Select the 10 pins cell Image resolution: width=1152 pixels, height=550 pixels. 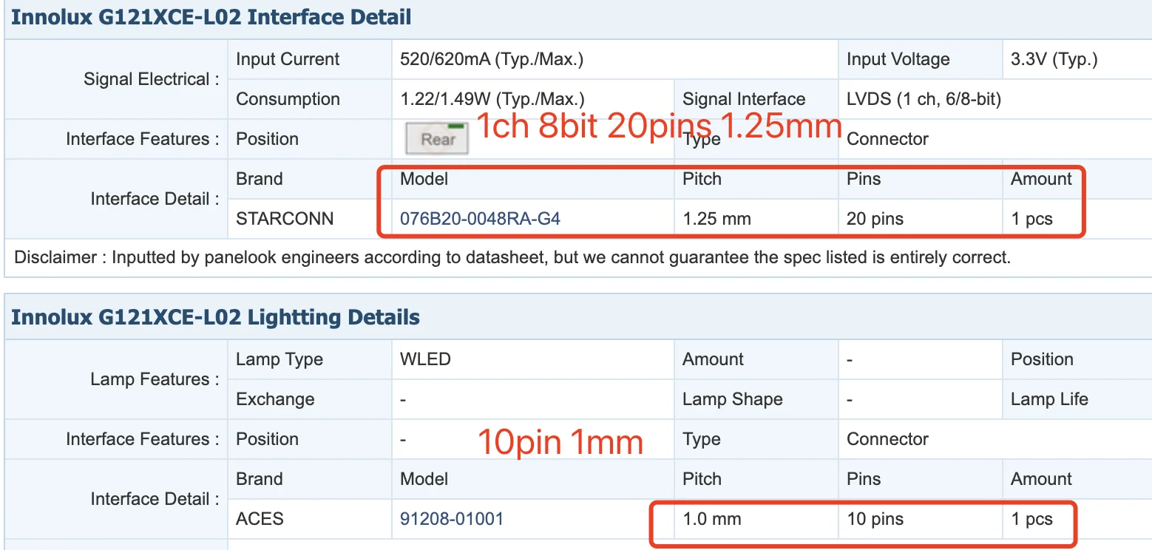(x=875, y=519)
